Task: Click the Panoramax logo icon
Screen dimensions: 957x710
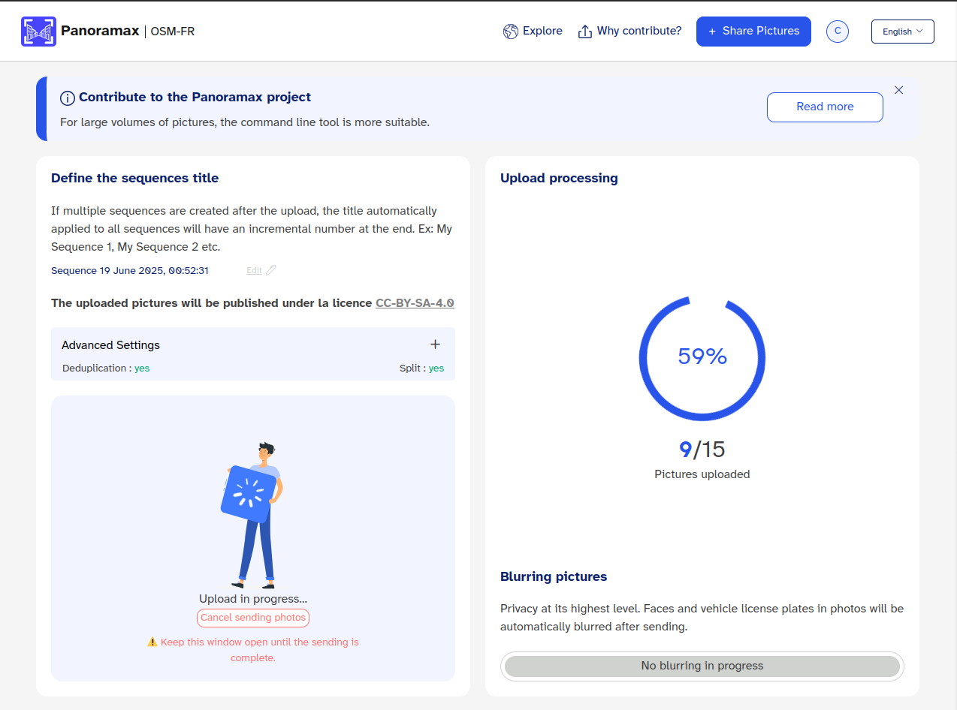Action: click(x=38, y=32)
